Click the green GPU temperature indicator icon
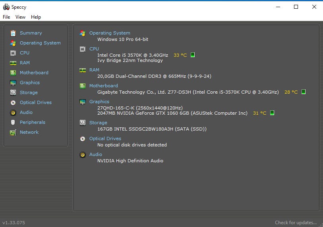 coord(272,113)
